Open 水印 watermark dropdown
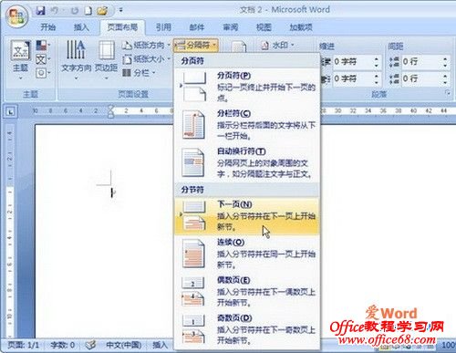This screenshot has height=353, width=456. pyautogui.click(x=278, y=46)
